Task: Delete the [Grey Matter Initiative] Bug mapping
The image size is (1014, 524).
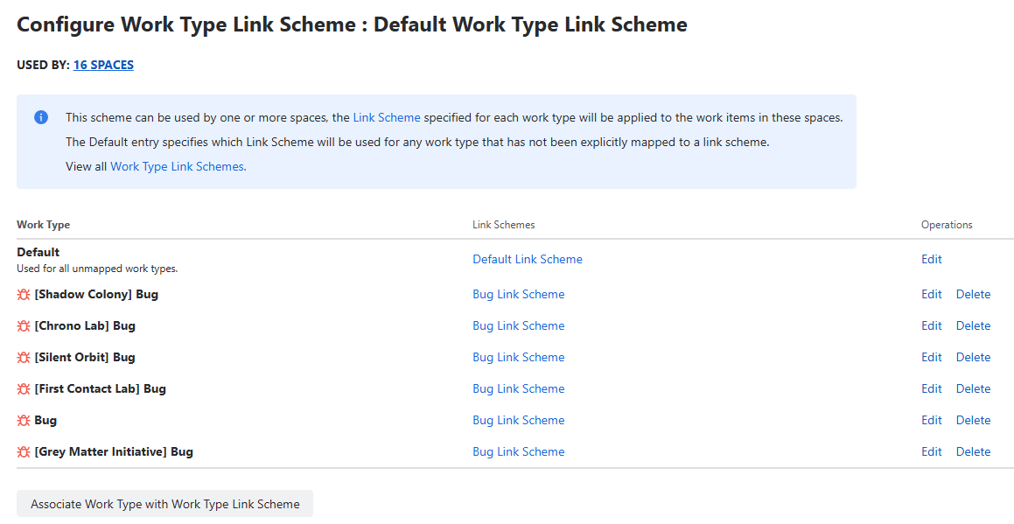Action: (x=973, y=451)
